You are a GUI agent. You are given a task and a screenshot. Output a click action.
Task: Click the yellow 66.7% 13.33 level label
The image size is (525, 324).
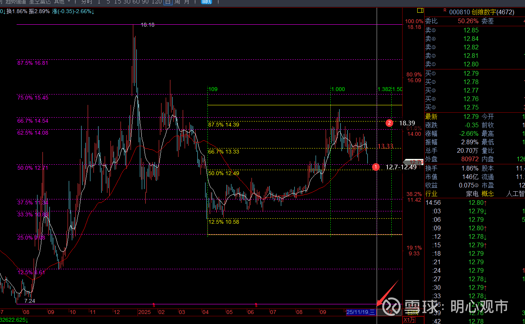point(224,152)
